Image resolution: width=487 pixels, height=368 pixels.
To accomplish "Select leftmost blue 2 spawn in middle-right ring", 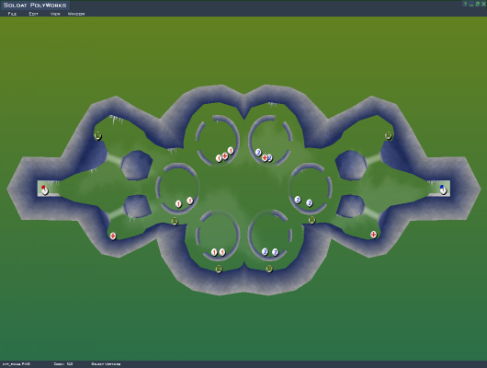I will (298, 200).
